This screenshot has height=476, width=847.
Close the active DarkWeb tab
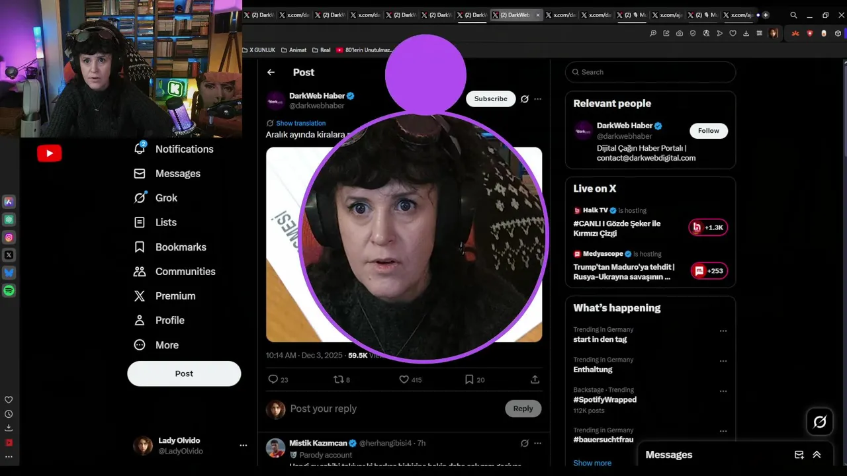point(538,15)
